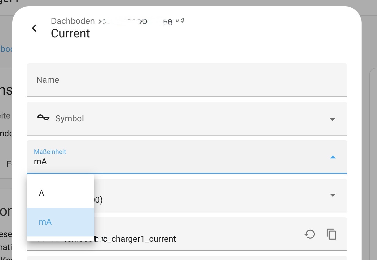The image size is (377, 260).
Task: Collapse the Maßeinheit dropdown arrow
Action: coord(333,157)
